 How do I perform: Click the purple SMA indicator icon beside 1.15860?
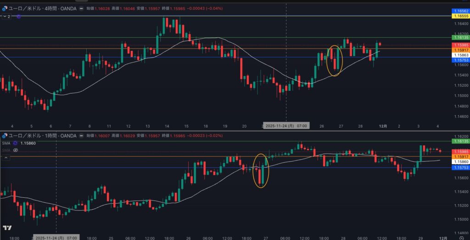(15, 143)
